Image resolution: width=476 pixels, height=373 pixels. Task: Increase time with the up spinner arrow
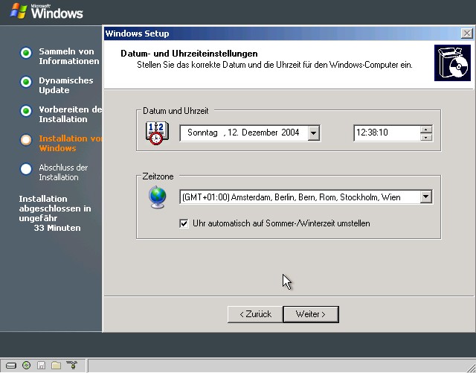[426, 130]
